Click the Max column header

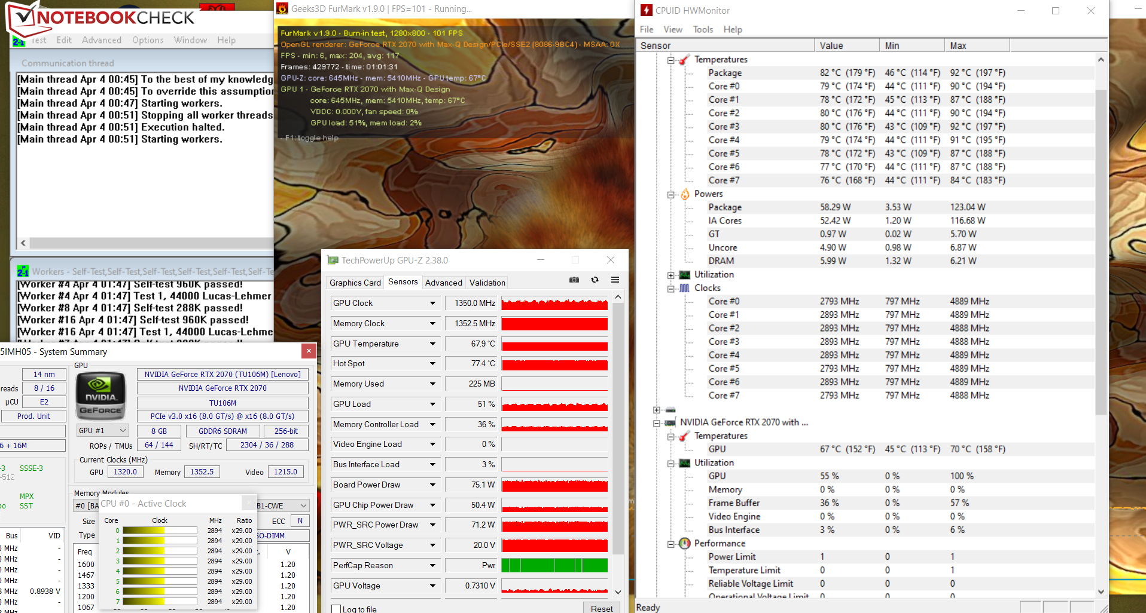tap(977, 45)
